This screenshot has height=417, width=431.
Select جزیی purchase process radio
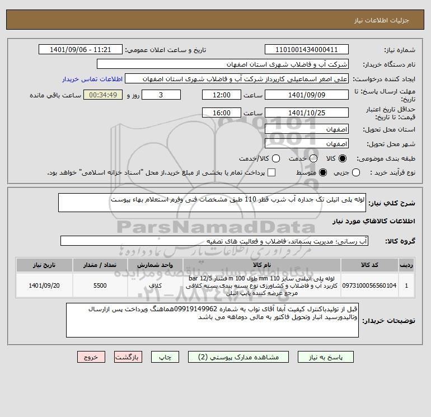356,172
